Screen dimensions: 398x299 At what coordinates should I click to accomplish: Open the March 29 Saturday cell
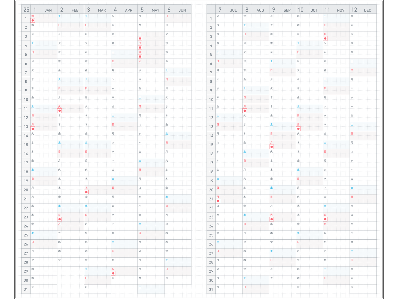(97, 271)
